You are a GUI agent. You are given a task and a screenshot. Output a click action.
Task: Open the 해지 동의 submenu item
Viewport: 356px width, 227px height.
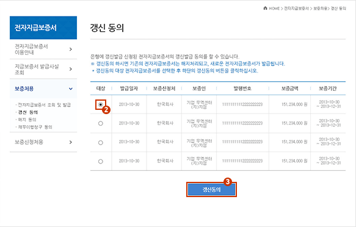coord(27,120)
